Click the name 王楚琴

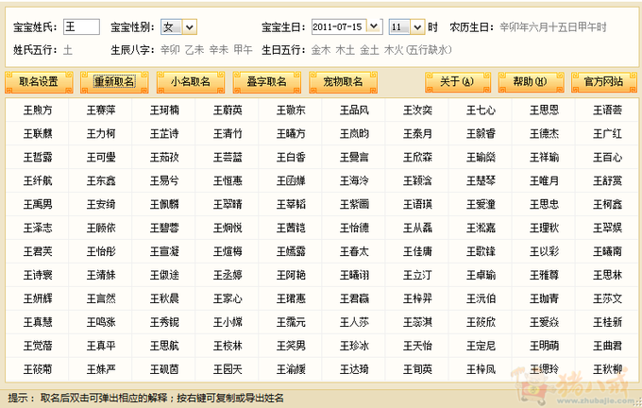click(x=481, y=181)
